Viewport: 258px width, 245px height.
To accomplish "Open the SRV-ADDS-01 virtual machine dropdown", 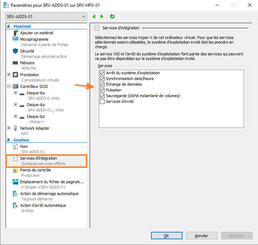I will coord(46,17).
